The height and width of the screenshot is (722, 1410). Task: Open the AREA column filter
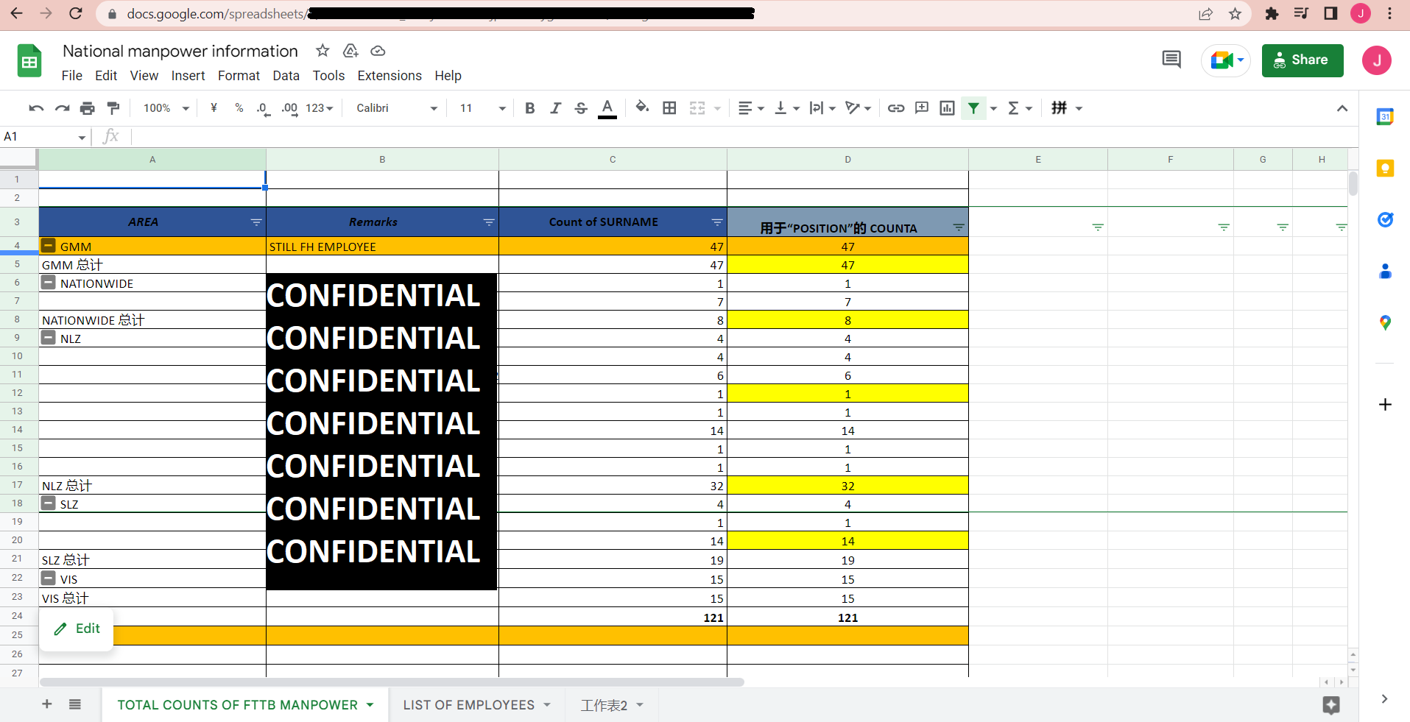256,222
